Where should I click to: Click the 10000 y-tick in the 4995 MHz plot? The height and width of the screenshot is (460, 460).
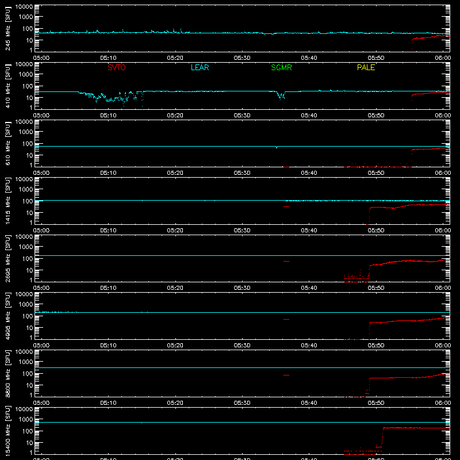click(24, 294)
